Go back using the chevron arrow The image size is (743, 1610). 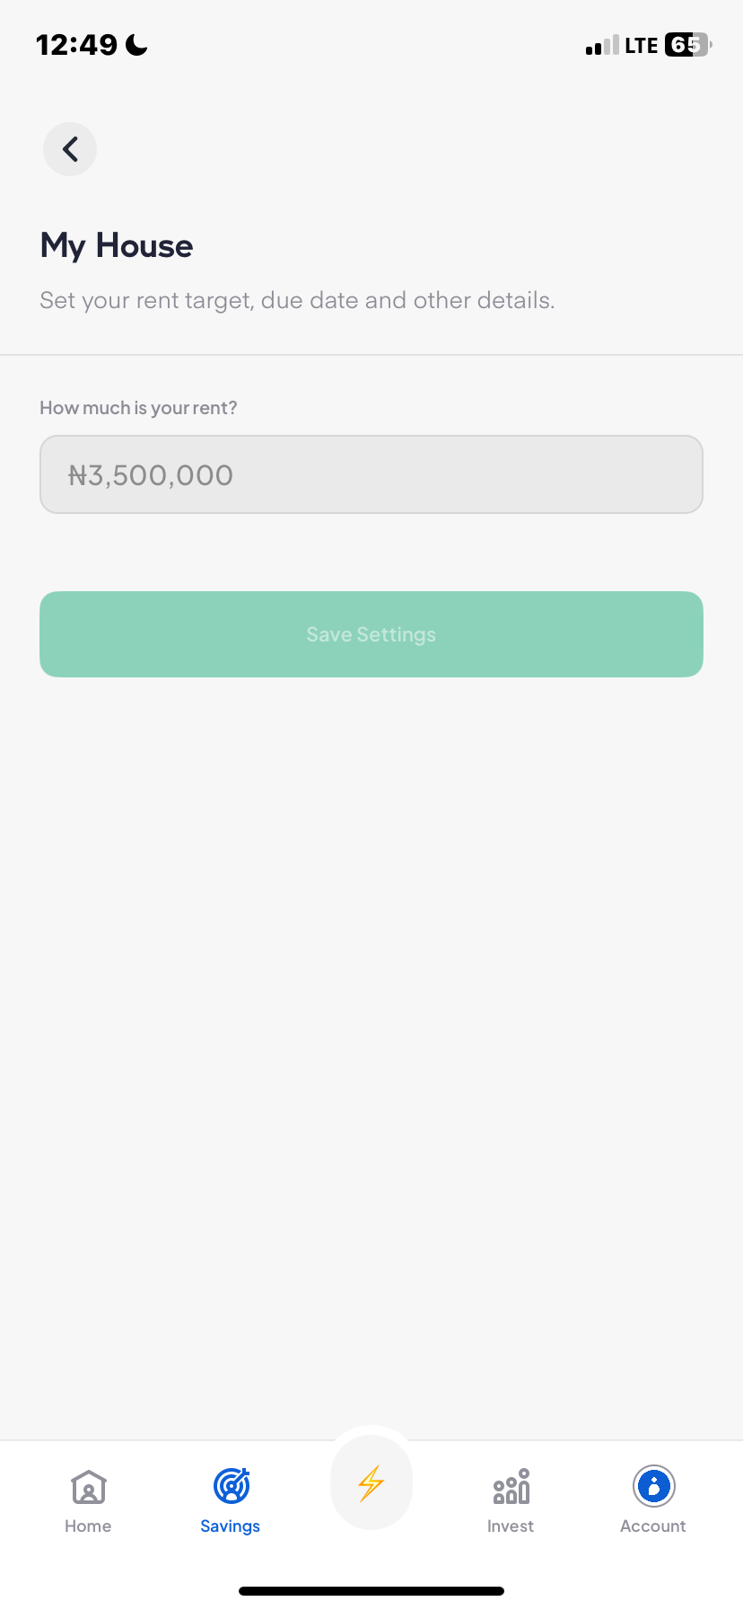[x=70, y=149]
